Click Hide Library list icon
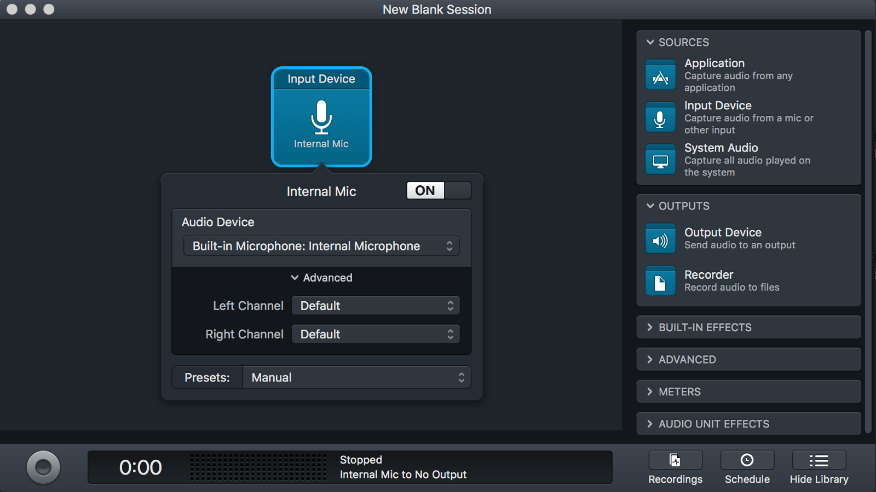Image resolution: width=876 pixels, height=492 pixels. click(819, 460)
